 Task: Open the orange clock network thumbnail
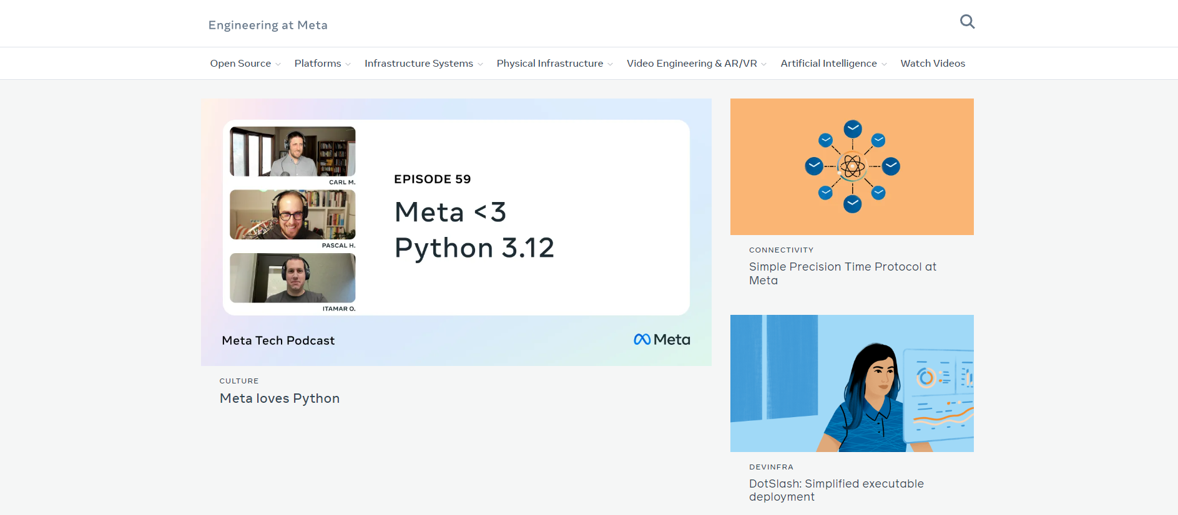pyautogui.click(x=852, y=166)
